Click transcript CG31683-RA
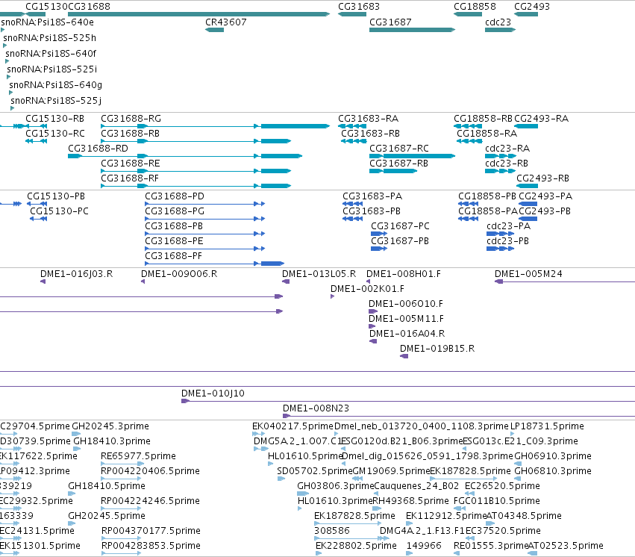 click(352, 126)
